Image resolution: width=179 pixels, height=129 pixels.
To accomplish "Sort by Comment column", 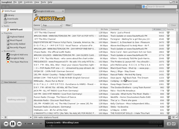I will pos(131,29).
